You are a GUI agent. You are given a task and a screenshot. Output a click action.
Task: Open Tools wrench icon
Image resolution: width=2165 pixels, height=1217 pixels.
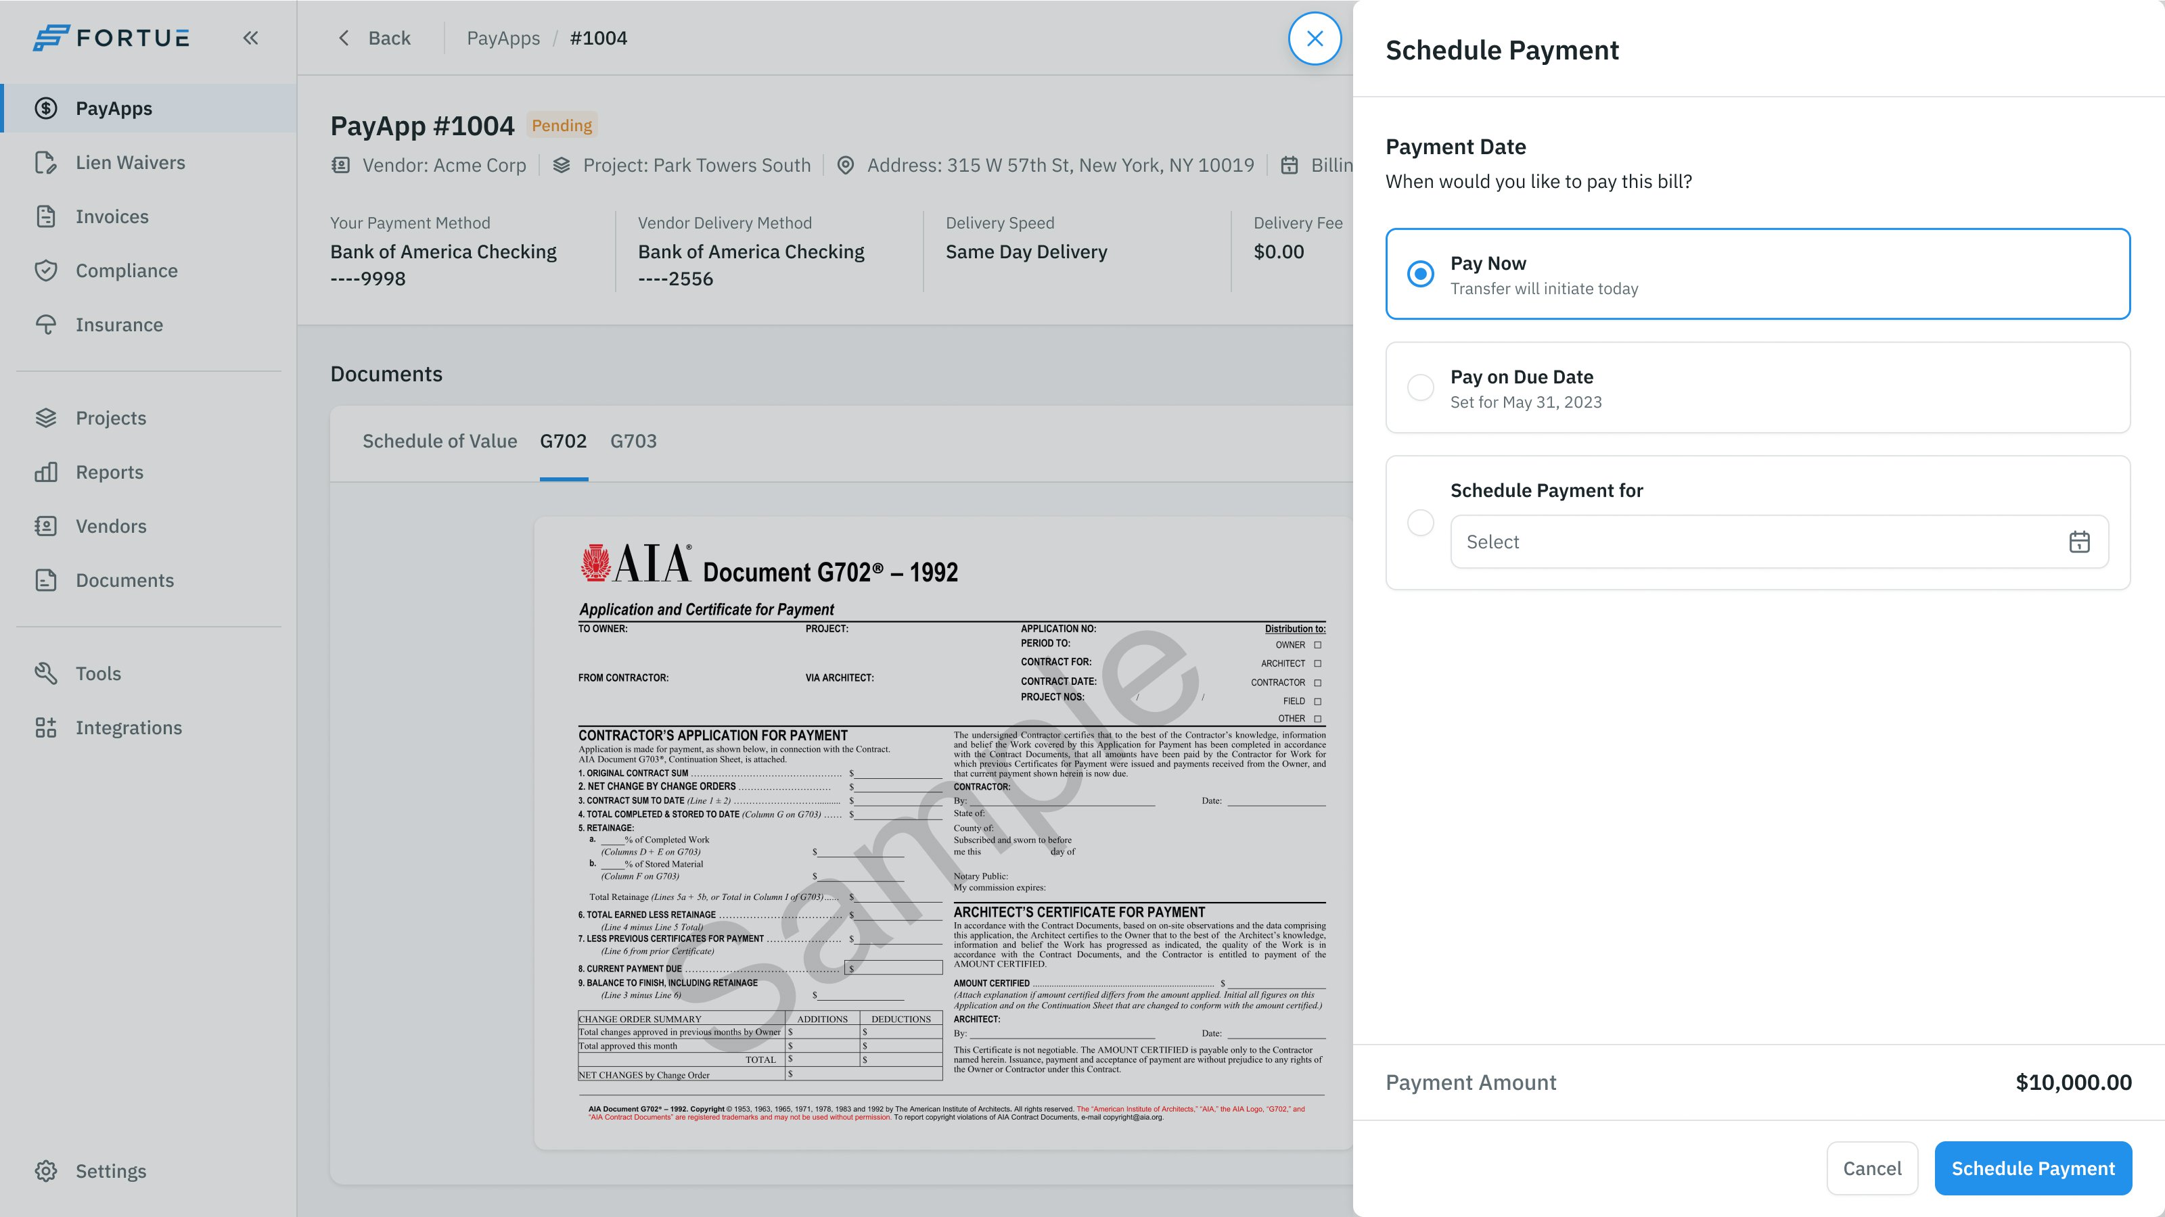click(x=46, y=673)
